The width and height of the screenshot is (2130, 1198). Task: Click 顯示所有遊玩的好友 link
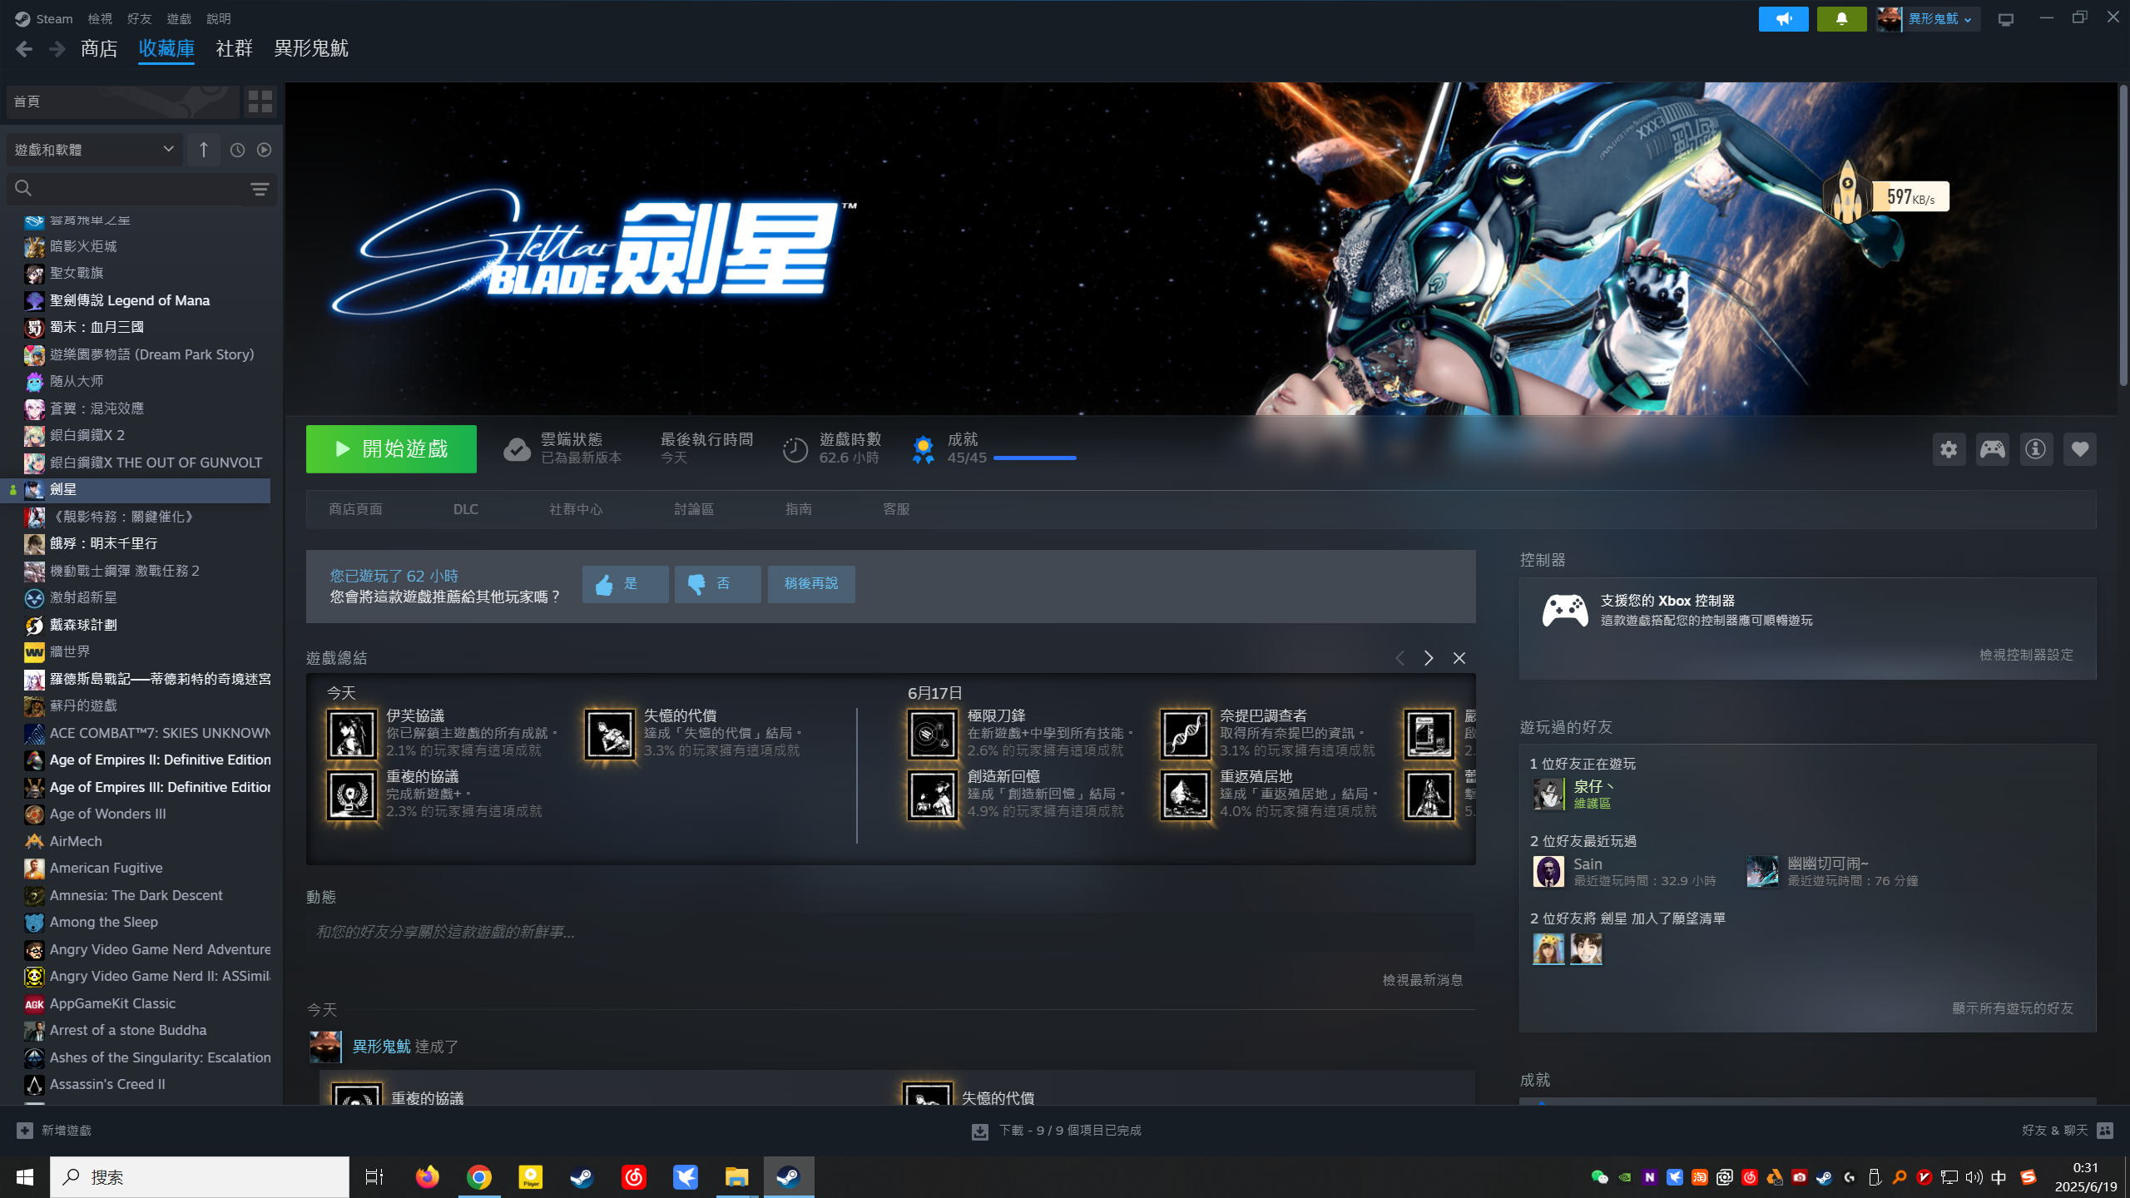pyautogui.click(x=2013, y=1008)
